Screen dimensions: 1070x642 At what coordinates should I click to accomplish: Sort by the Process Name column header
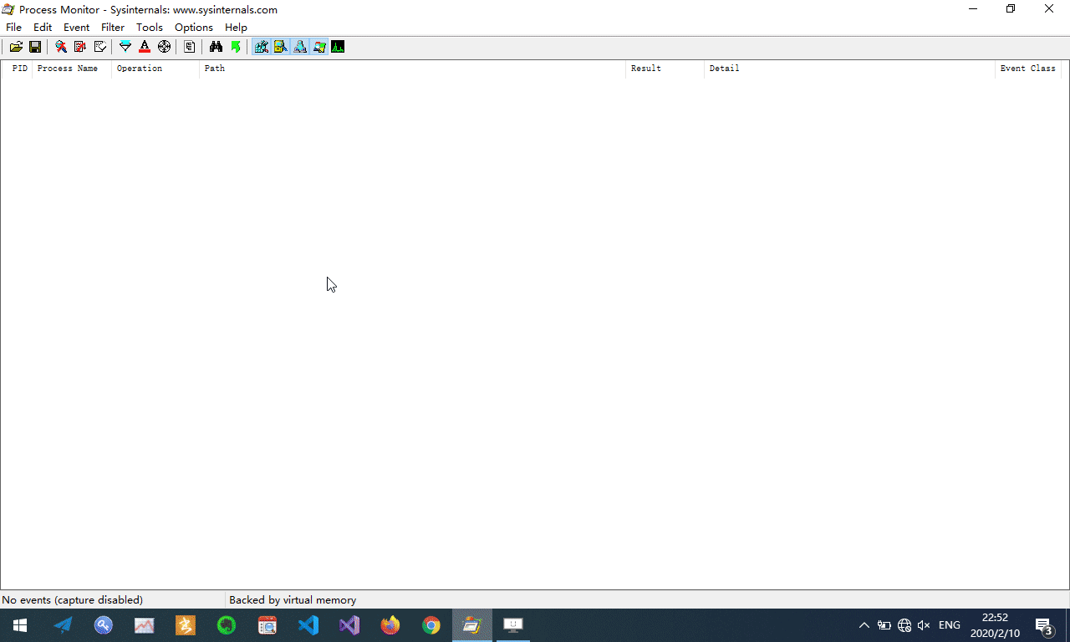click(x=67, y=68)
